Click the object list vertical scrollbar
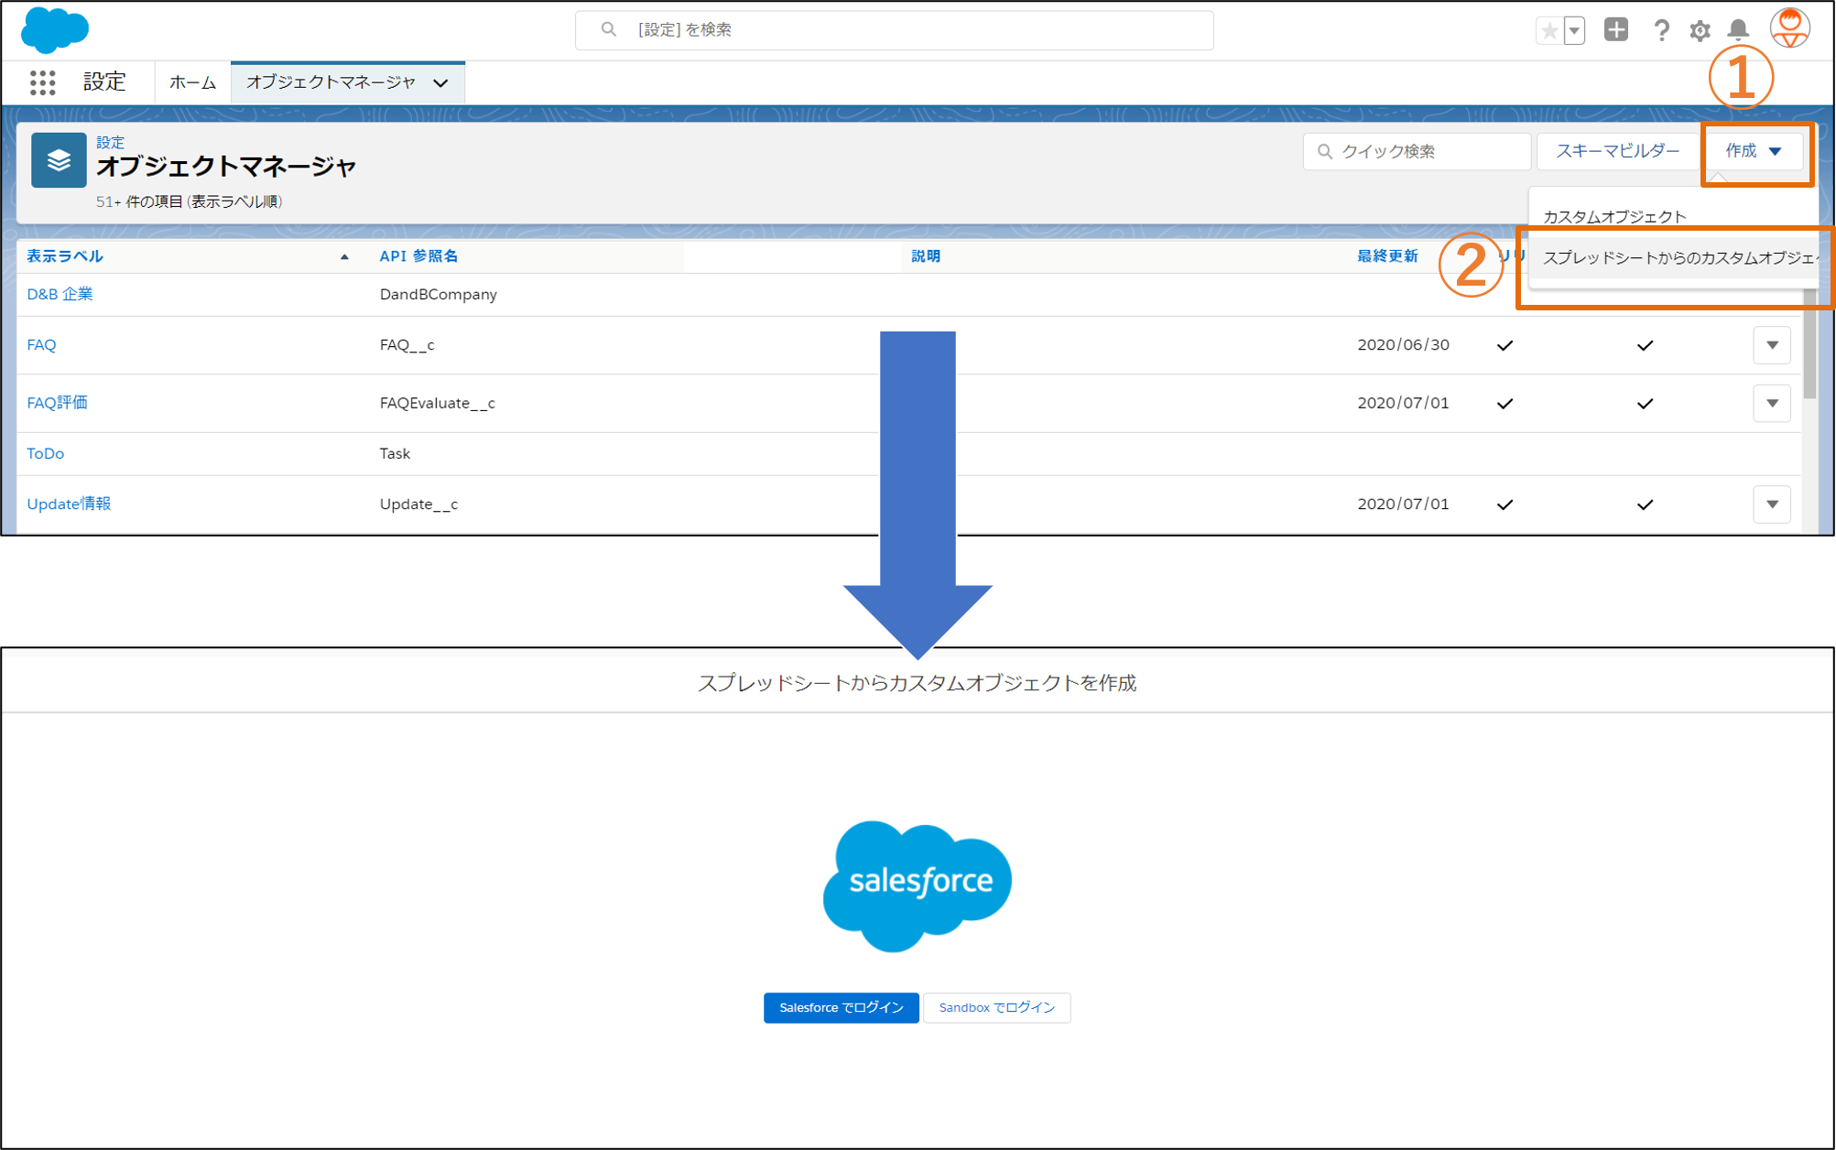This screenshot has width=1836, height=1150. (x=1809, y=344)
